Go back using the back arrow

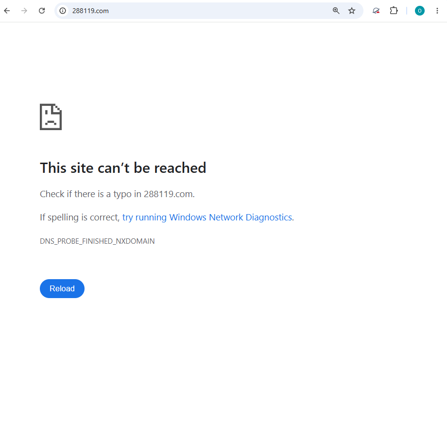(7, 11)
